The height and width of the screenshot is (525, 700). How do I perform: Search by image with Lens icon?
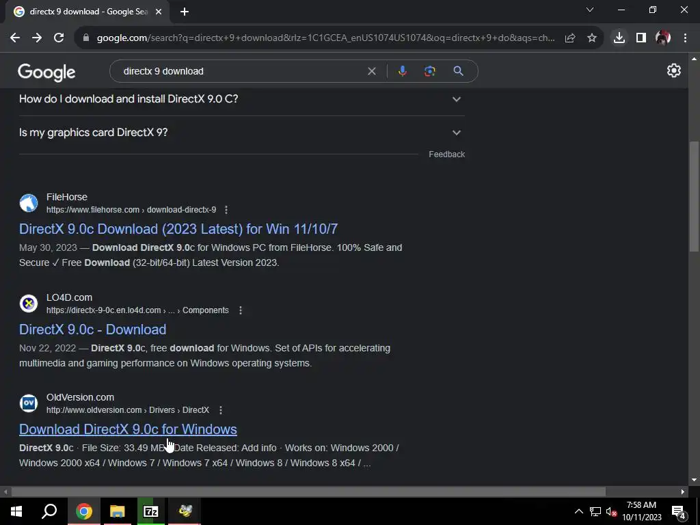pos(429,71)
